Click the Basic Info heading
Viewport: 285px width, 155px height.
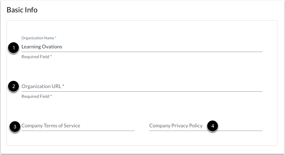[x=22, y=10]
